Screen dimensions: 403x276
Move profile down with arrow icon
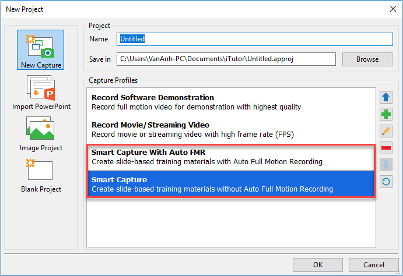pos(386,165)
